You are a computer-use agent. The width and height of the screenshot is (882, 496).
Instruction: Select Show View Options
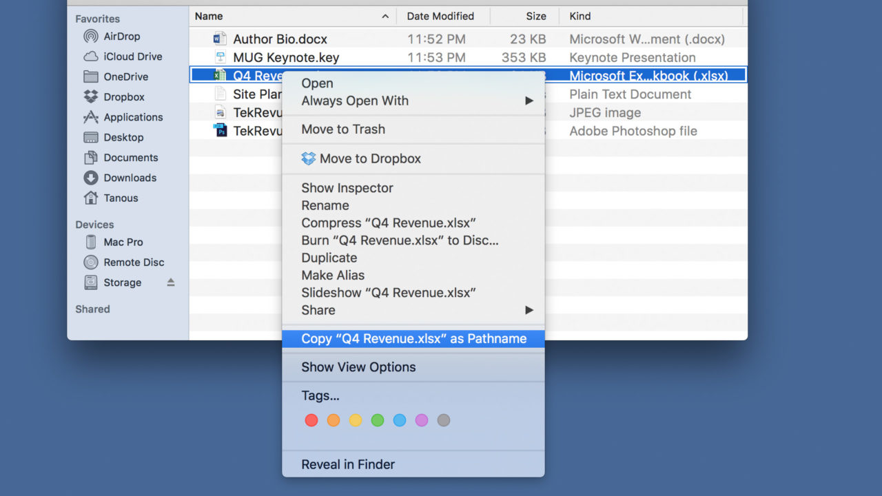(x=358, y=367)
